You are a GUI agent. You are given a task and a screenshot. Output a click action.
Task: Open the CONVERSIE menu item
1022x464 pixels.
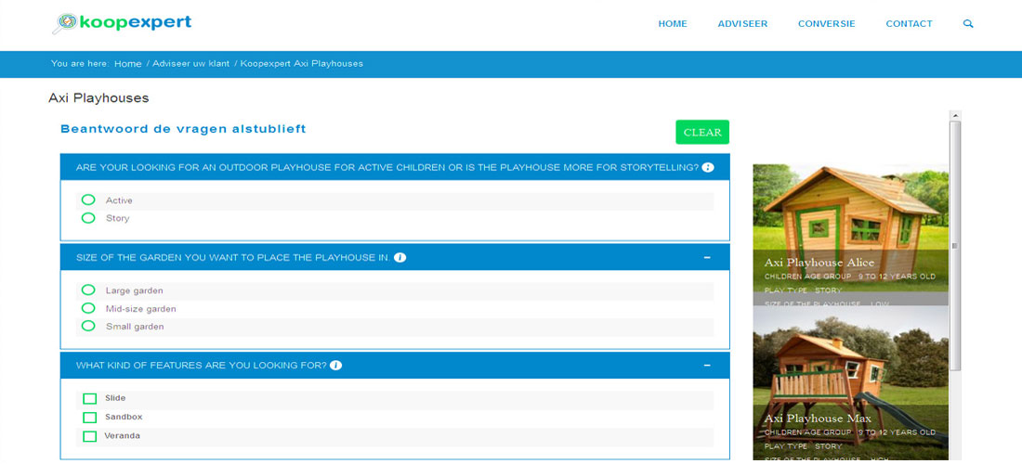pos(827,24)
